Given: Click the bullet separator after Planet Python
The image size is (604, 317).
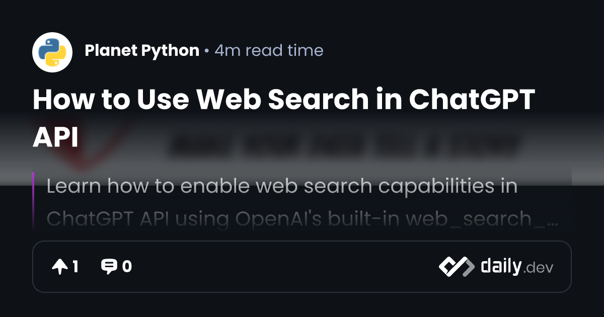Looking at the screenshot, I should point(207,51).
